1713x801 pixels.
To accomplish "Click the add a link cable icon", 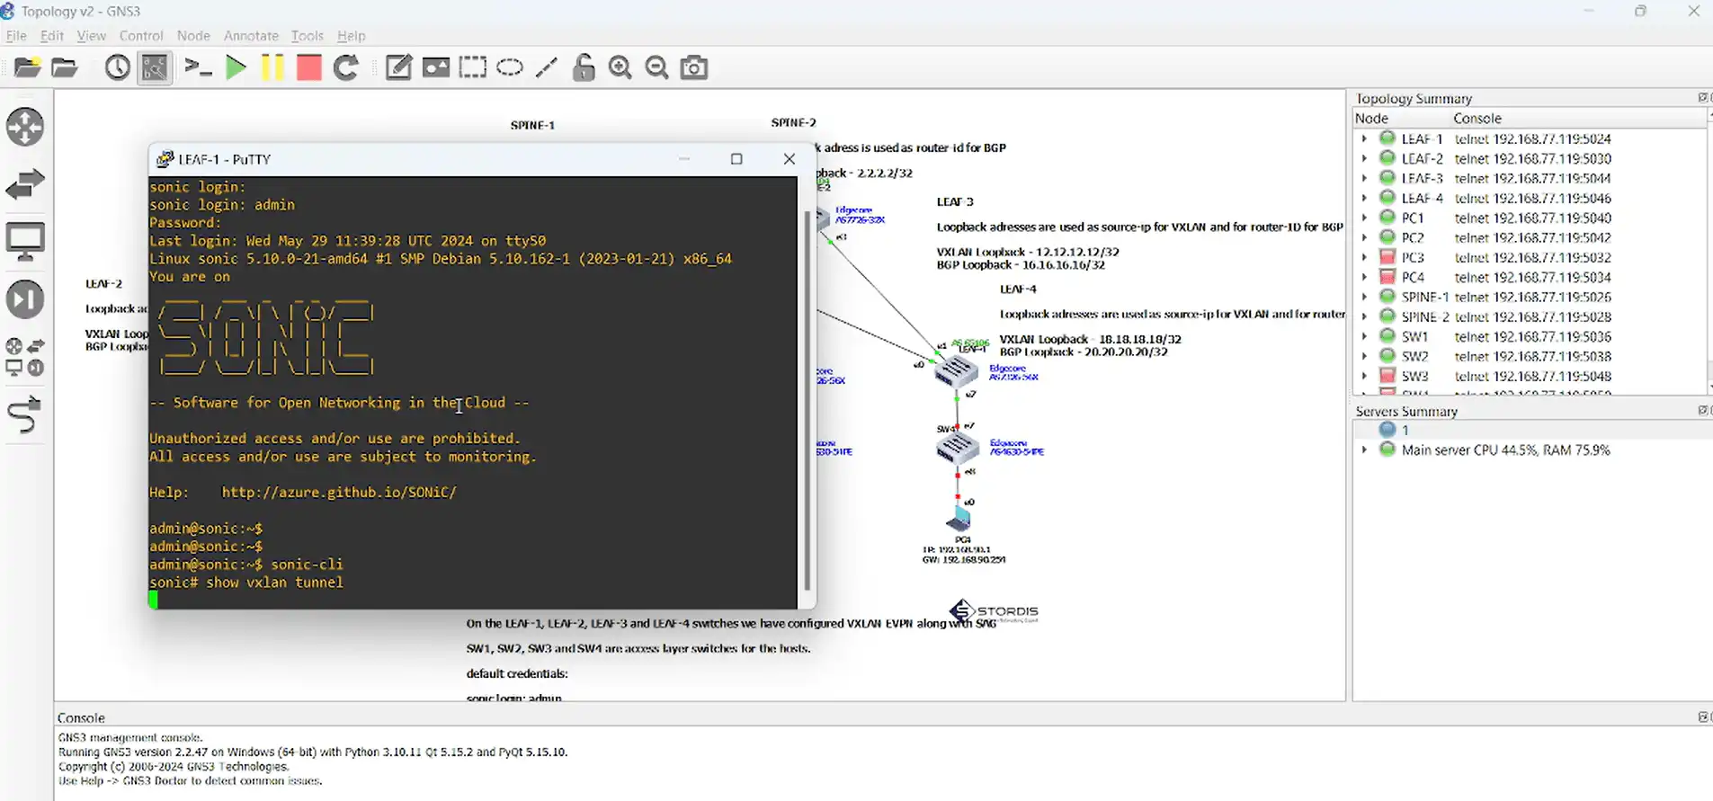I will click(x=24, y=415).
